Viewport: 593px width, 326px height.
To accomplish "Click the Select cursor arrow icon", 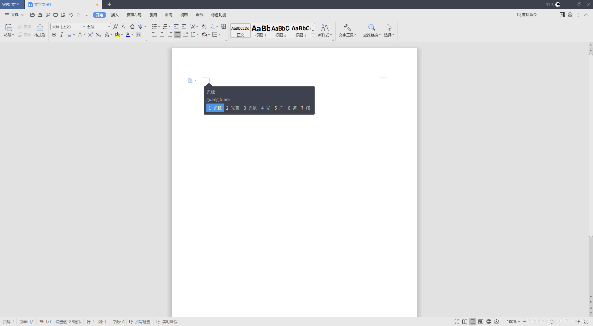I will click(x=389, y=28).
